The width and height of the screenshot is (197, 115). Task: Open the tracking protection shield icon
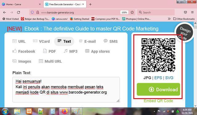(x=32, y=12)
